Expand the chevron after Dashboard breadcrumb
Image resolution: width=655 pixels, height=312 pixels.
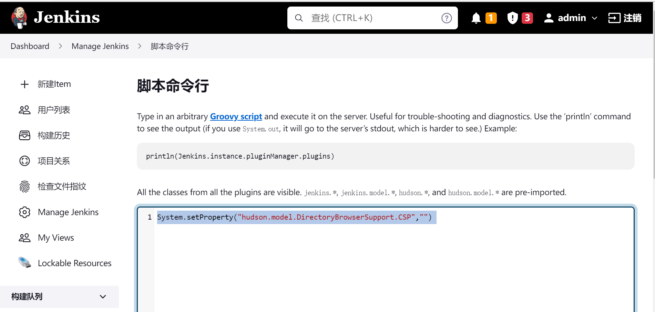[60, 46]
